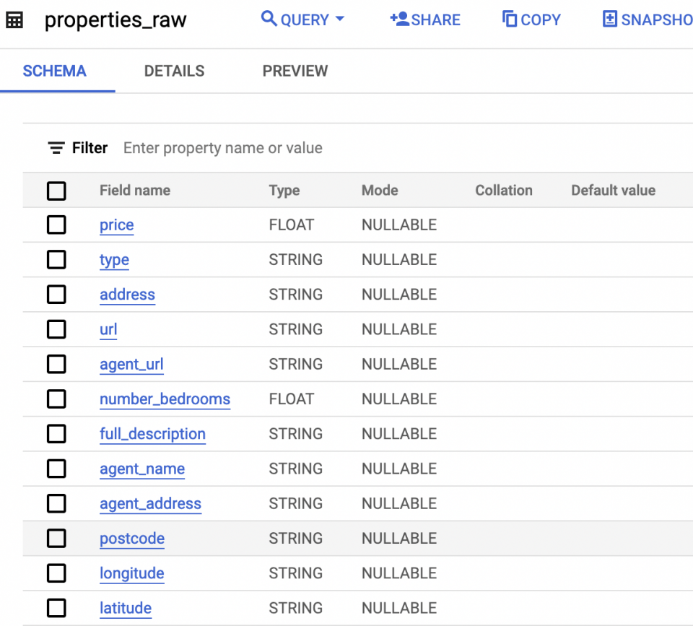This screenshot has width=693, height=626.
Task: Tick the checkbox beside agent_name
Action: click(56, 469)
